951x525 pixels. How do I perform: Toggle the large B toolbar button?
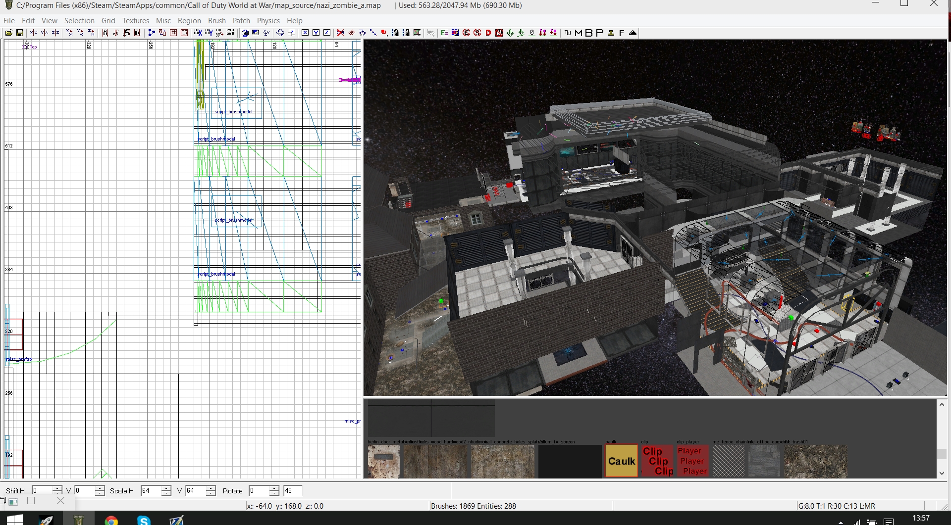tap(589, 33)
